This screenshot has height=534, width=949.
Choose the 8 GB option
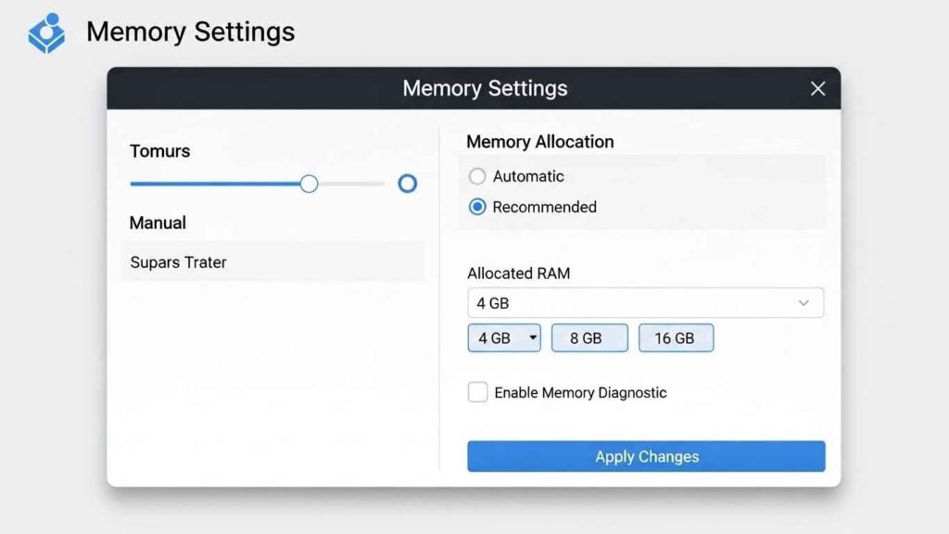(x=589, y=338)
